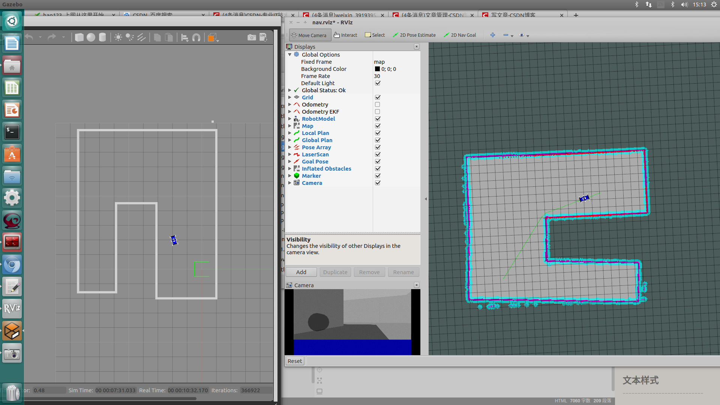Viewport: 720px width, 405px height.
Task: Enable the Odometry display checkbox
Action: click(378, 105)
